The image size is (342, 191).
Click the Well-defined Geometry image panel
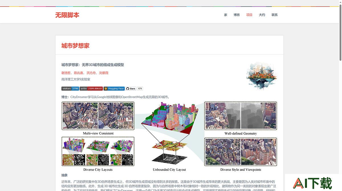tap(241, 116)
